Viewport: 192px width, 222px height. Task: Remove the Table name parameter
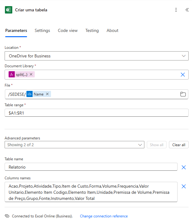(183, 167)
